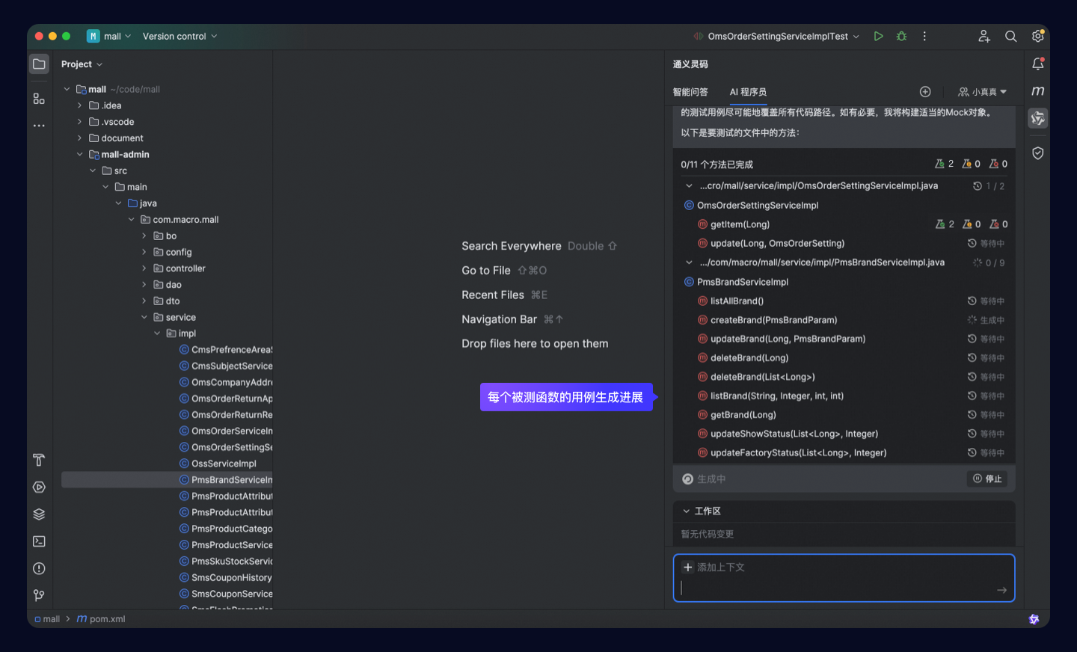1077x652 pixels.
Task: Open the Problems tool window
Action: (39, 568)
